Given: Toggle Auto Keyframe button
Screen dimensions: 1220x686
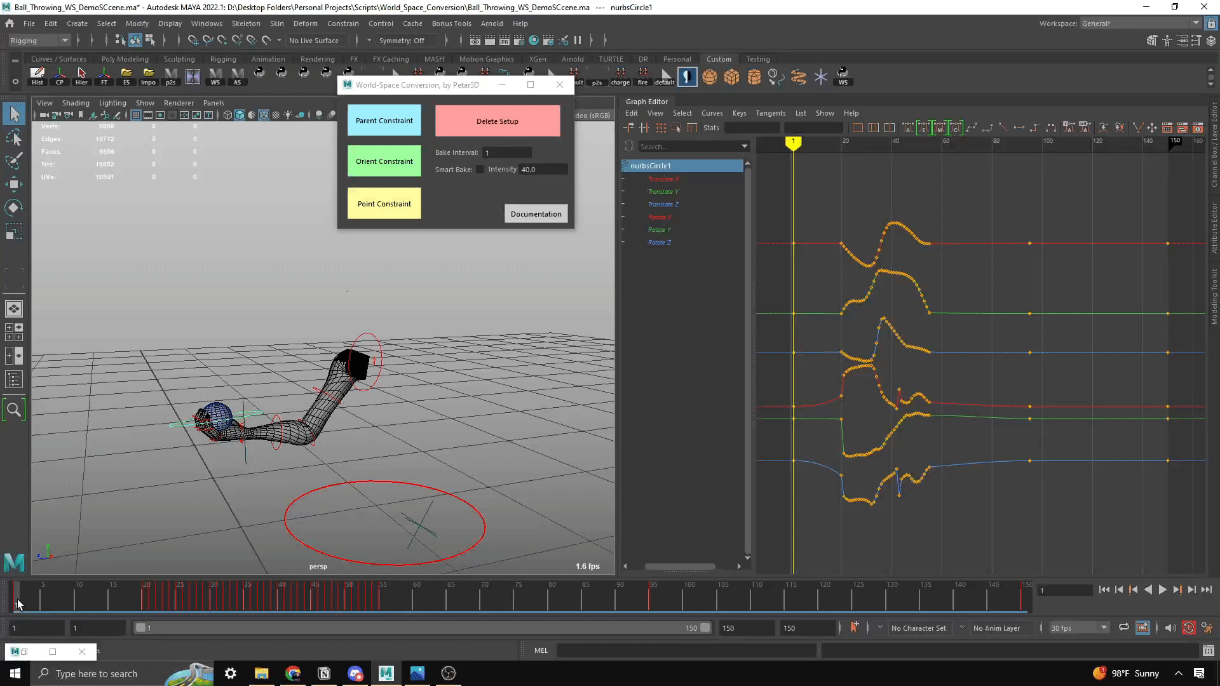Looking at the screenshot, I should (x=1189, y=628).
